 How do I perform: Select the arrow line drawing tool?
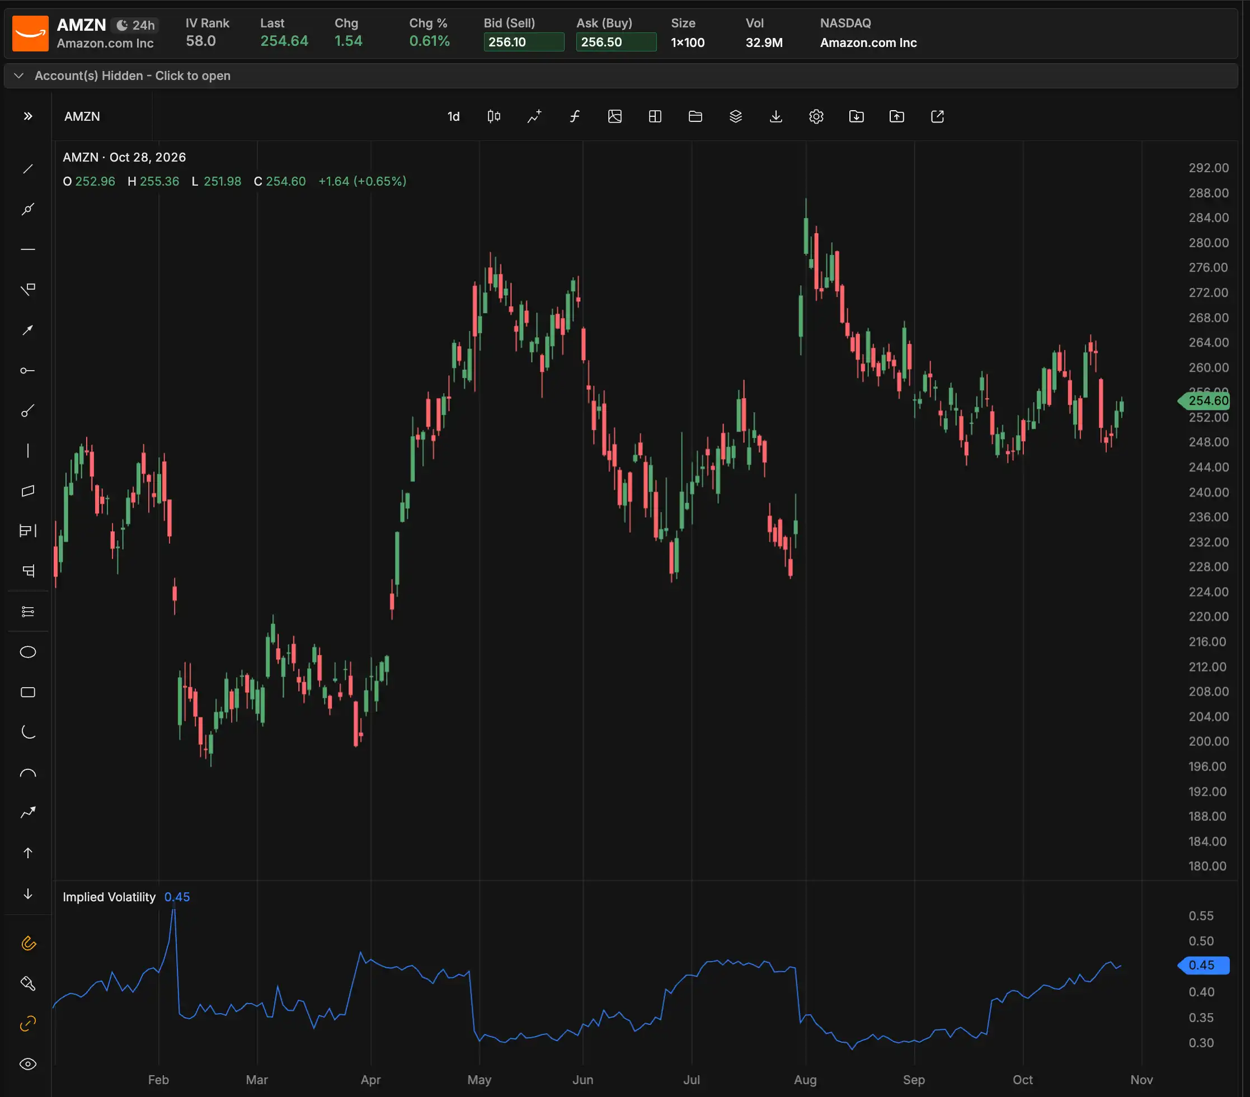[x=27, y=330]
